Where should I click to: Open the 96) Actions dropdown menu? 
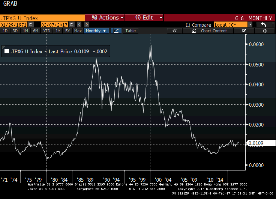[x=105, y=18]
